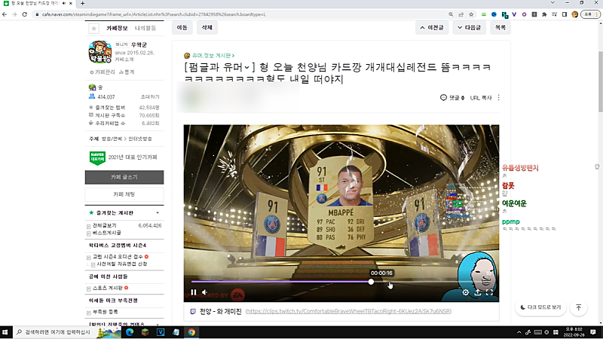The width and height of the screenshot is (603, 339).
Task: Open Chrome side panel icon
Action: [x=565, y=14]
